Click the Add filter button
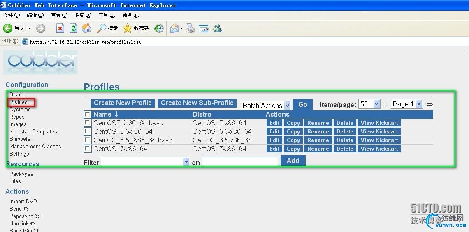The height and width of the screenshot is (232, 469). 293,161
